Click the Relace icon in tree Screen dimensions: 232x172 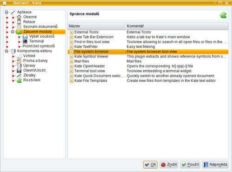click(x=19, y=22)
